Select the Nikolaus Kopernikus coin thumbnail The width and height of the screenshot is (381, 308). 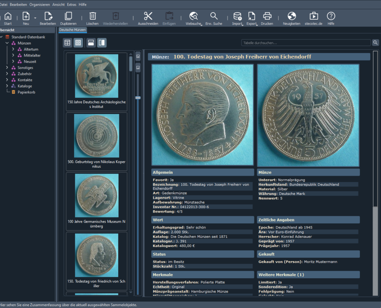[x=97, y=136]
